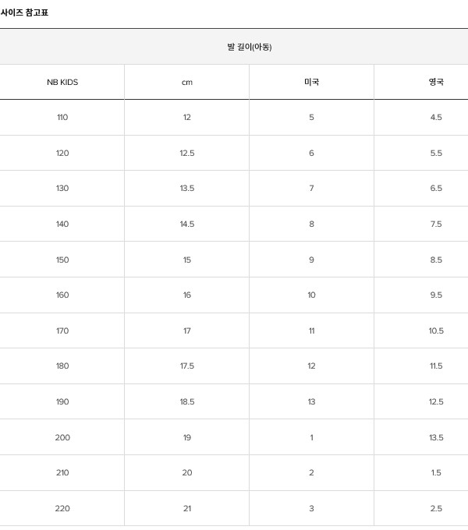
Task: Click the 16 cm value cell
Action: tap(186, 295)
